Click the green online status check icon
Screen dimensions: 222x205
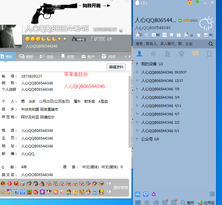[180, 20]
